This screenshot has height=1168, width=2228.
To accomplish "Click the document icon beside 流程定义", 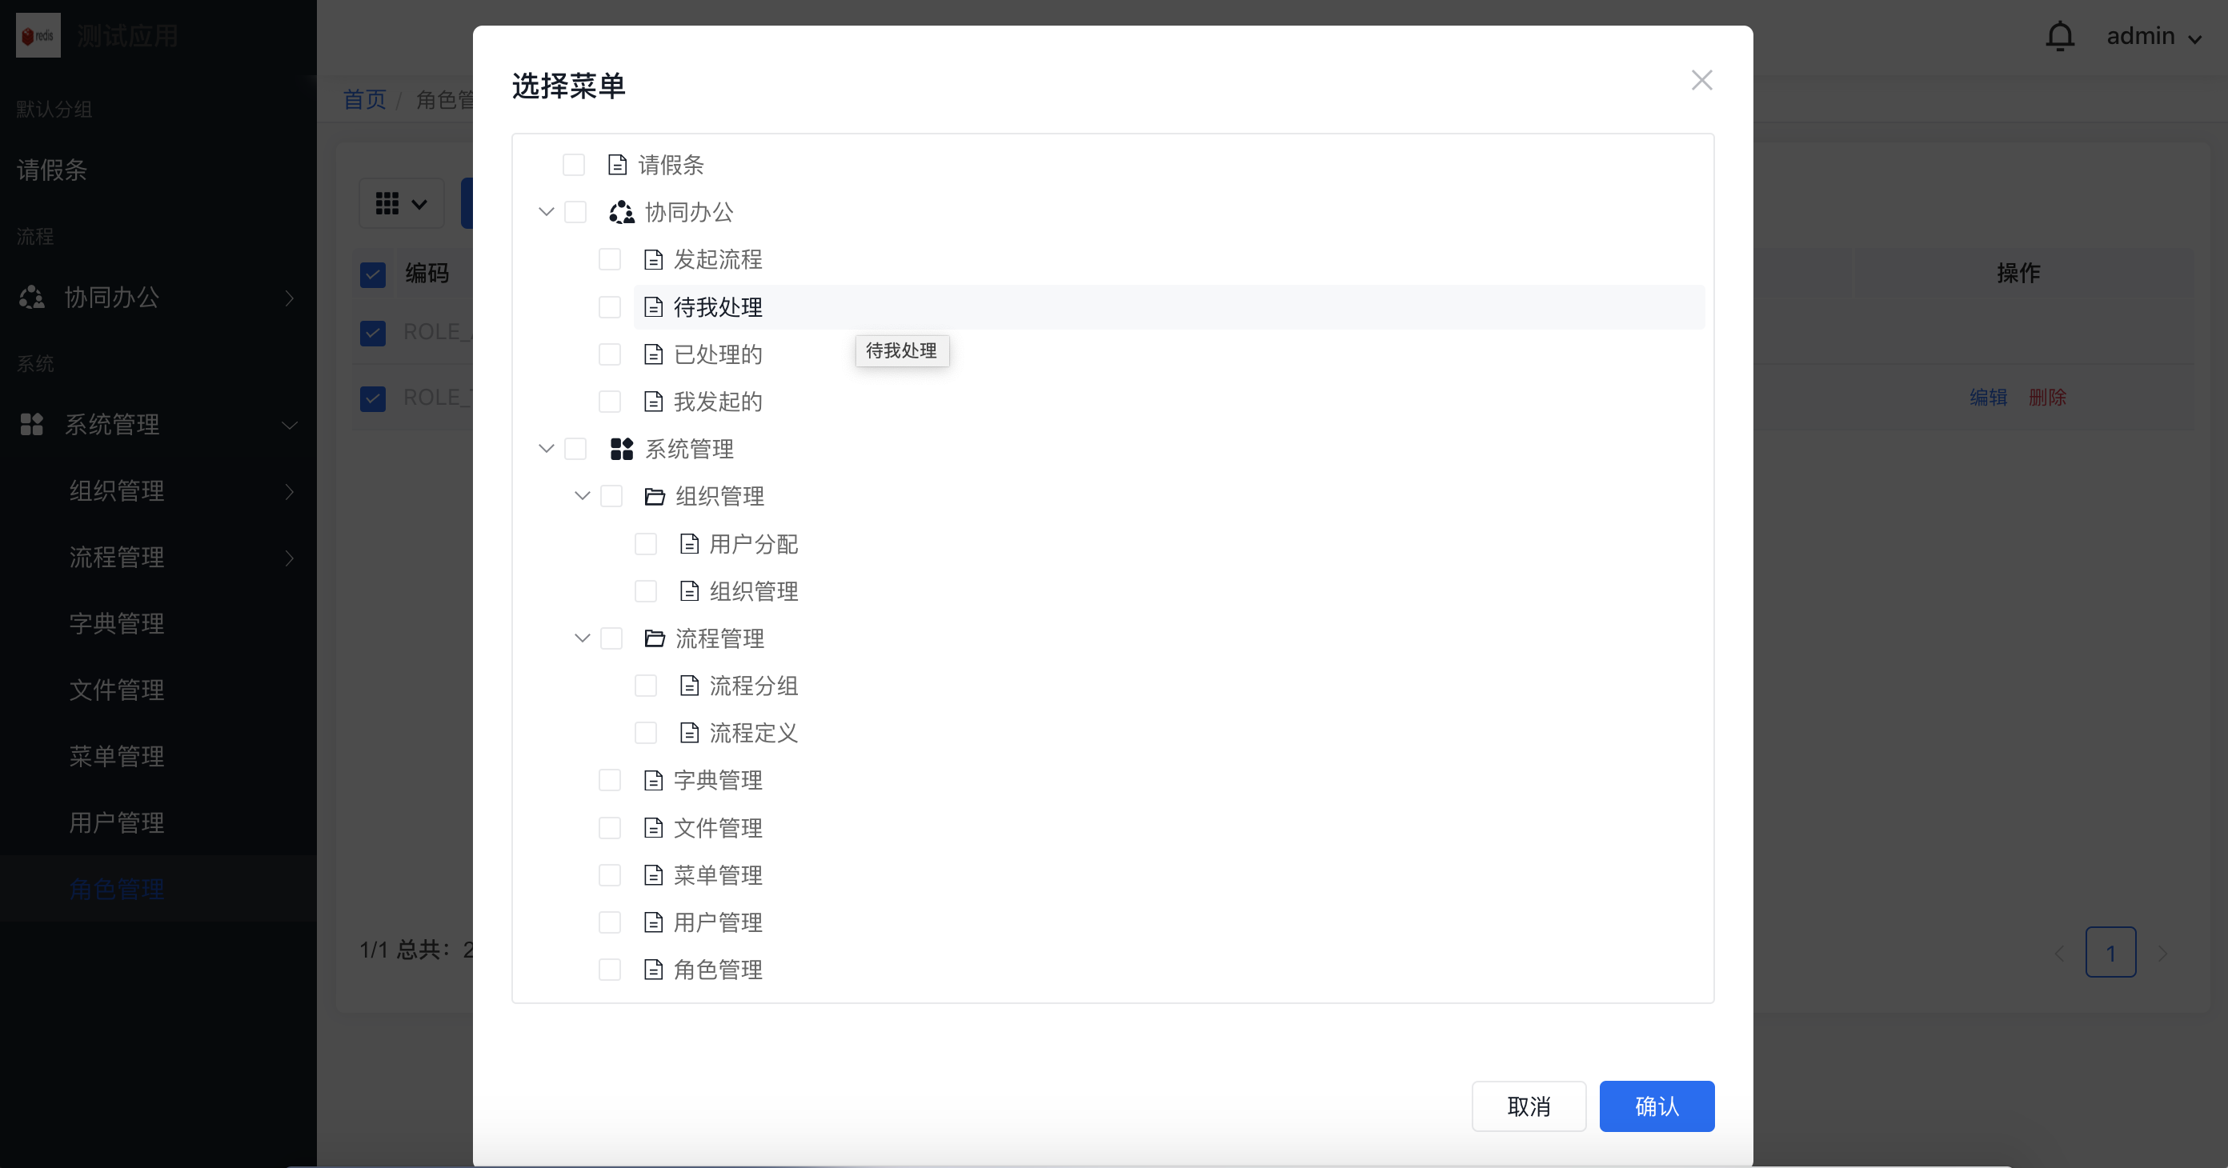I will tap(689, 733).
